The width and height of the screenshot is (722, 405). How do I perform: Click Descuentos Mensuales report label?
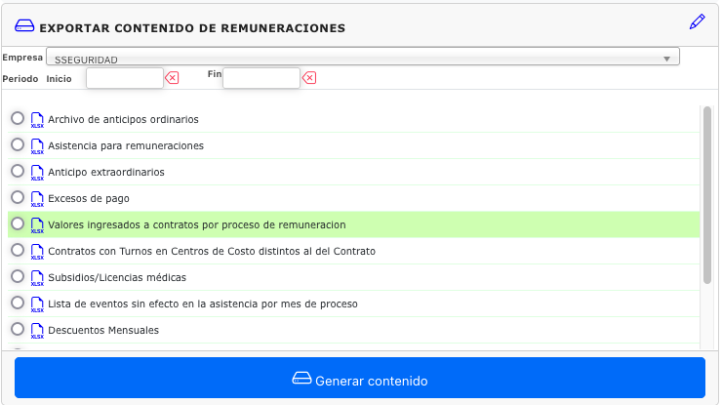pos(103,330)
